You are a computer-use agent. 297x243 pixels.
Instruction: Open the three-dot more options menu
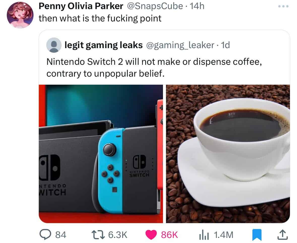[x=283, y=6]
